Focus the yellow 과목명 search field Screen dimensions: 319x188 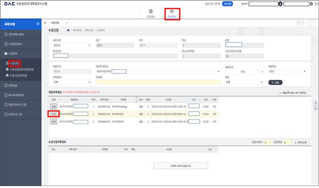pyautogui.click(x=158, y=82)
